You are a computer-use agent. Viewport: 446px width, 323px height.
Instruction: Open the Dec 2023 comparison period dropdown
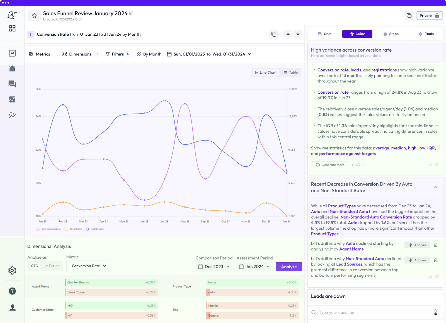[214, 267]
